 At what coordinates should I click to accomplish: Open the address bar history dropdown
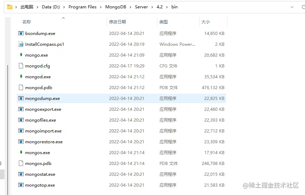pos(292,7)
